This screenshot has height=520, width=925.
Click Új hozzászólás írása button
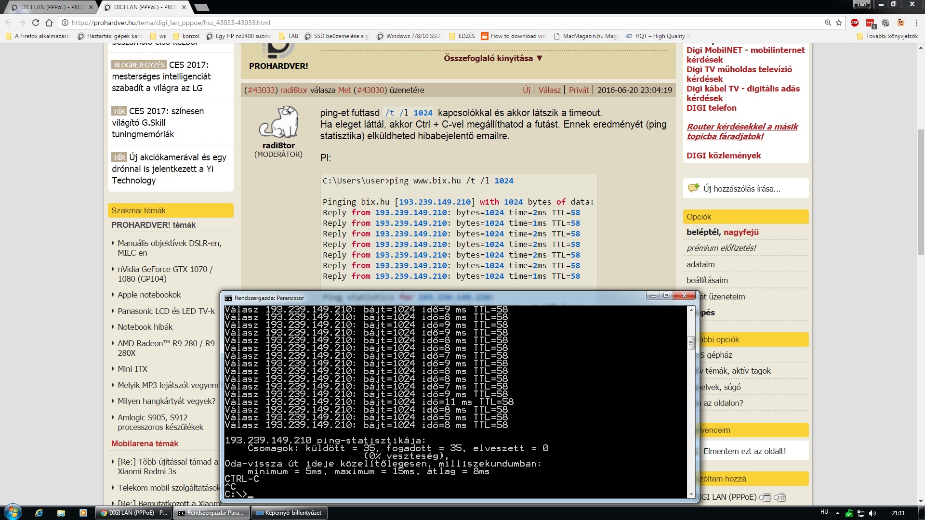click(741, 189)
